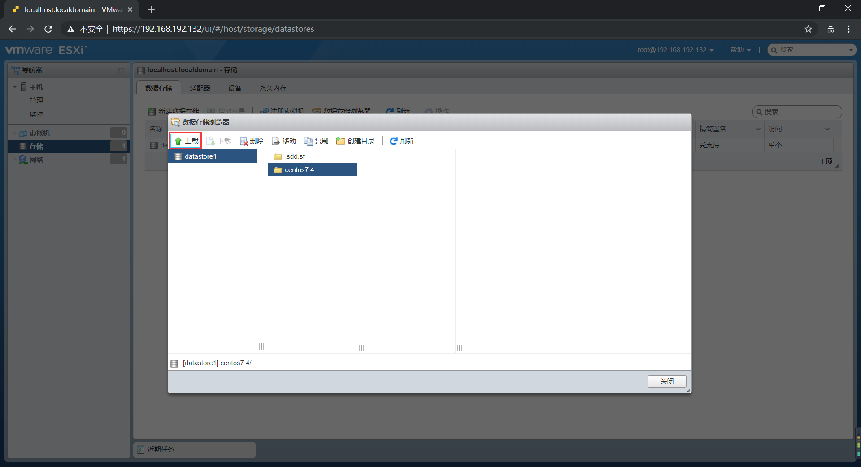
Task: Select datastore1 in the browser tree
Action: pos(213,156)
